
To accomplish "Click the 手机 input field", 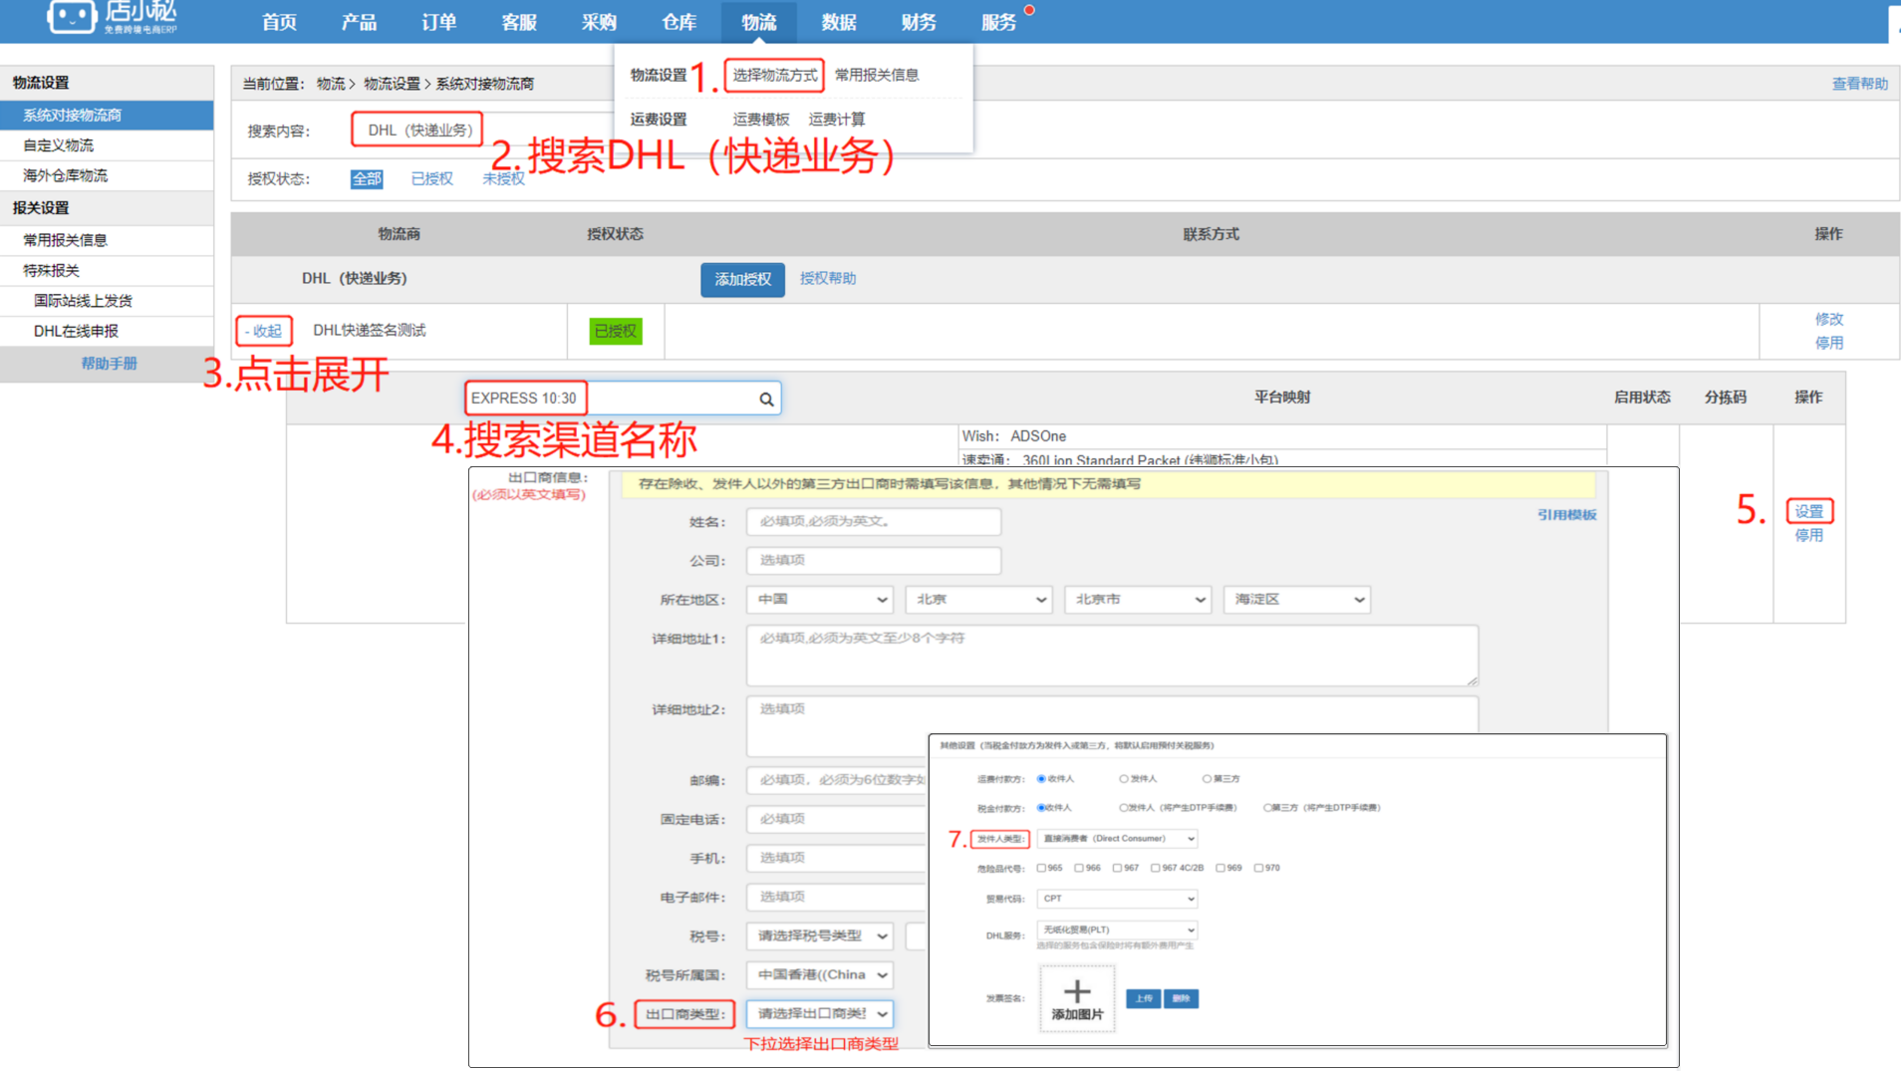I will point(837,858).
